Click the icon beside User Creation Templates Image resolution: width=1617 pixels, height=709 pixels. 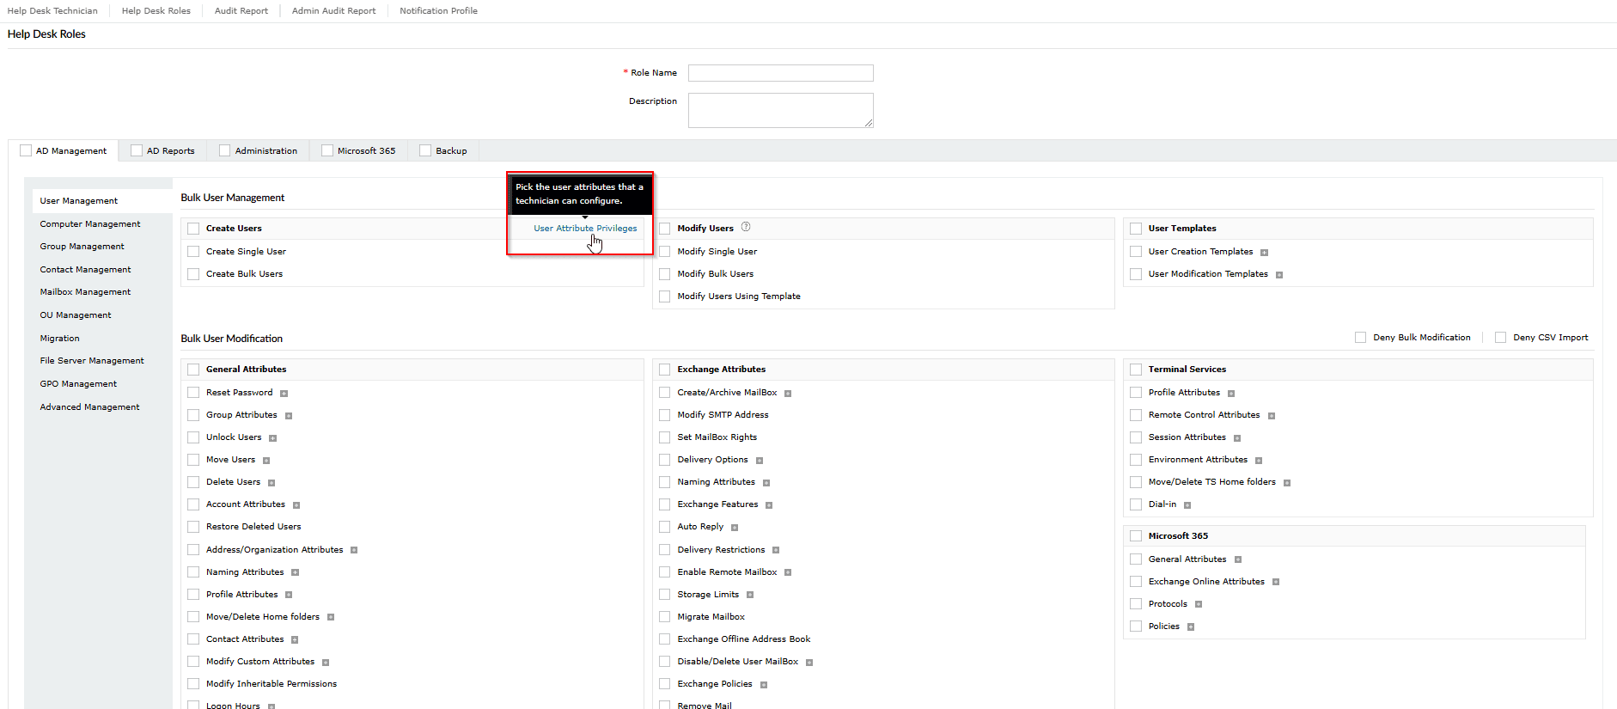pos(1264,253)
